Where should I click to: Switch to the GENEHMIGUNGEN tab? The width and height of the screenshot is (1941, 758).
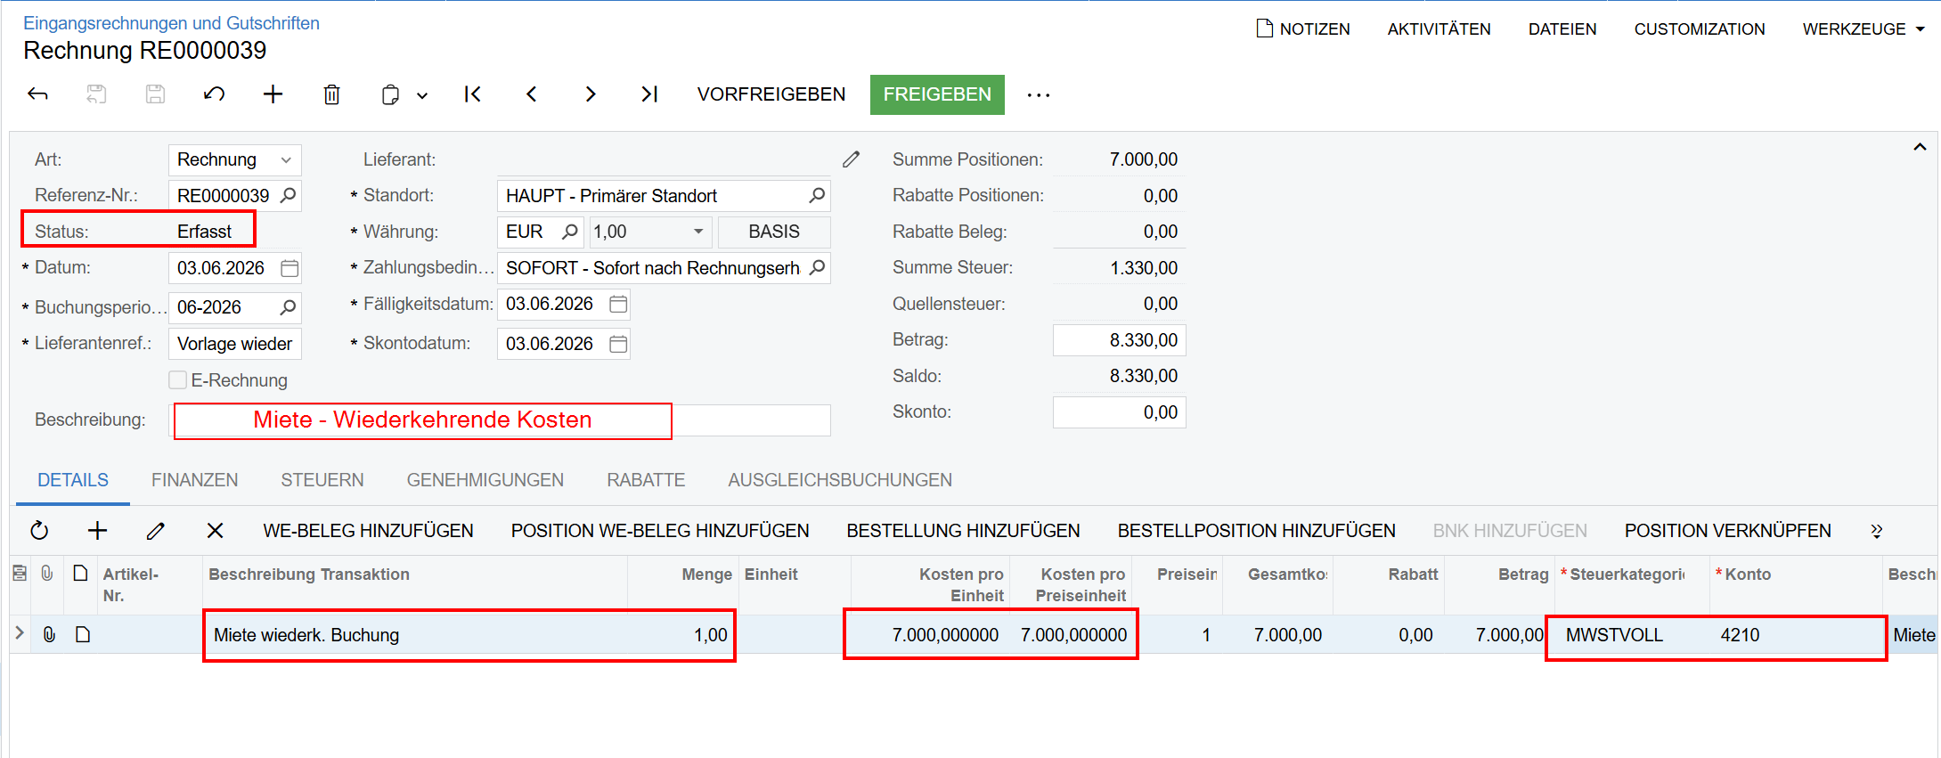click(x=485, y=480)
